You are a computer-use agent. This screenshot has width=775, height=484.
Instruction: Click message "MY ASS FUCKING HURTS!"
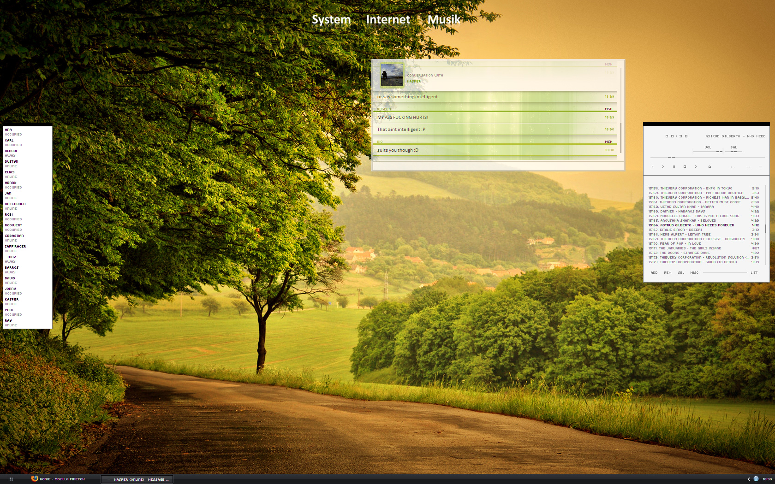[403, 118]
